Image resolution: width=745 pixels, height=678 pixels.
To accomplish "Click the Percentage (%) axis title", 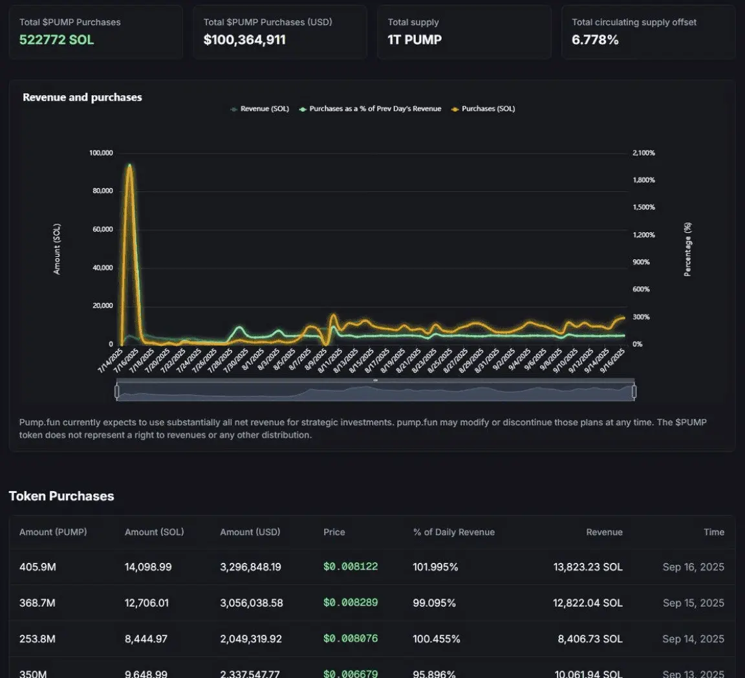I will [687, 249].
